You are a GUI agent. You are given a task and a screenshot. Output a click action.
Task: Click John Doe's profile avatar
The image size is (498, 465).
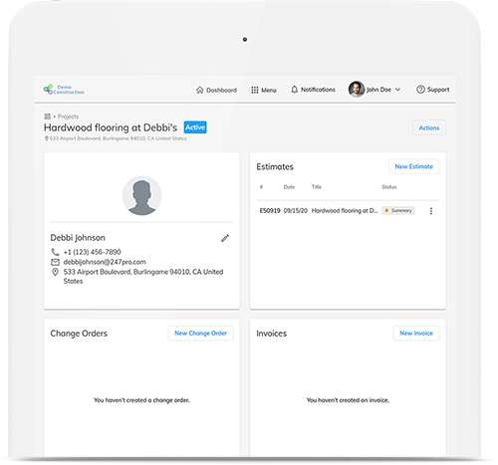(357, 89)
